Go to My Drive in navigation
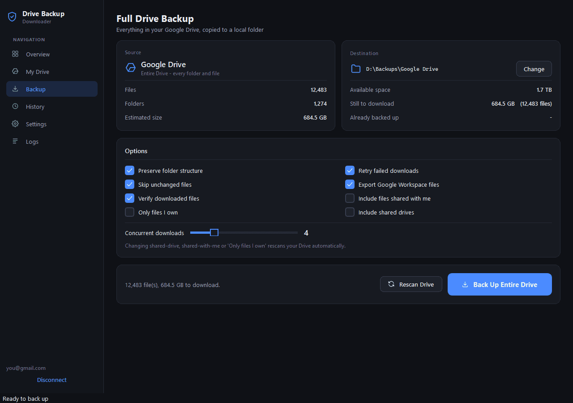The height and width of the screenshot is (403, 573). [52, 72]
